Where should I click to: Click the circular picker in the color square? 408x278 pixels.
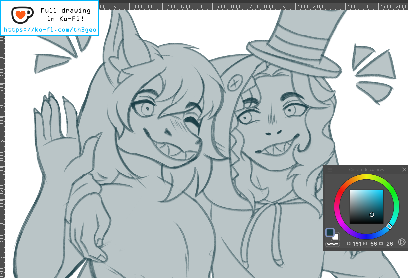tap(372, 215)
